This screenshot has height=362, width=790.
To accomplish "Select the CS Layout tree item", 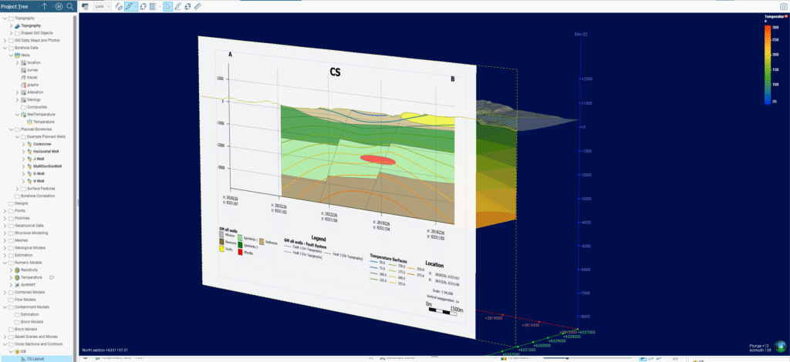I will point(38,358).
